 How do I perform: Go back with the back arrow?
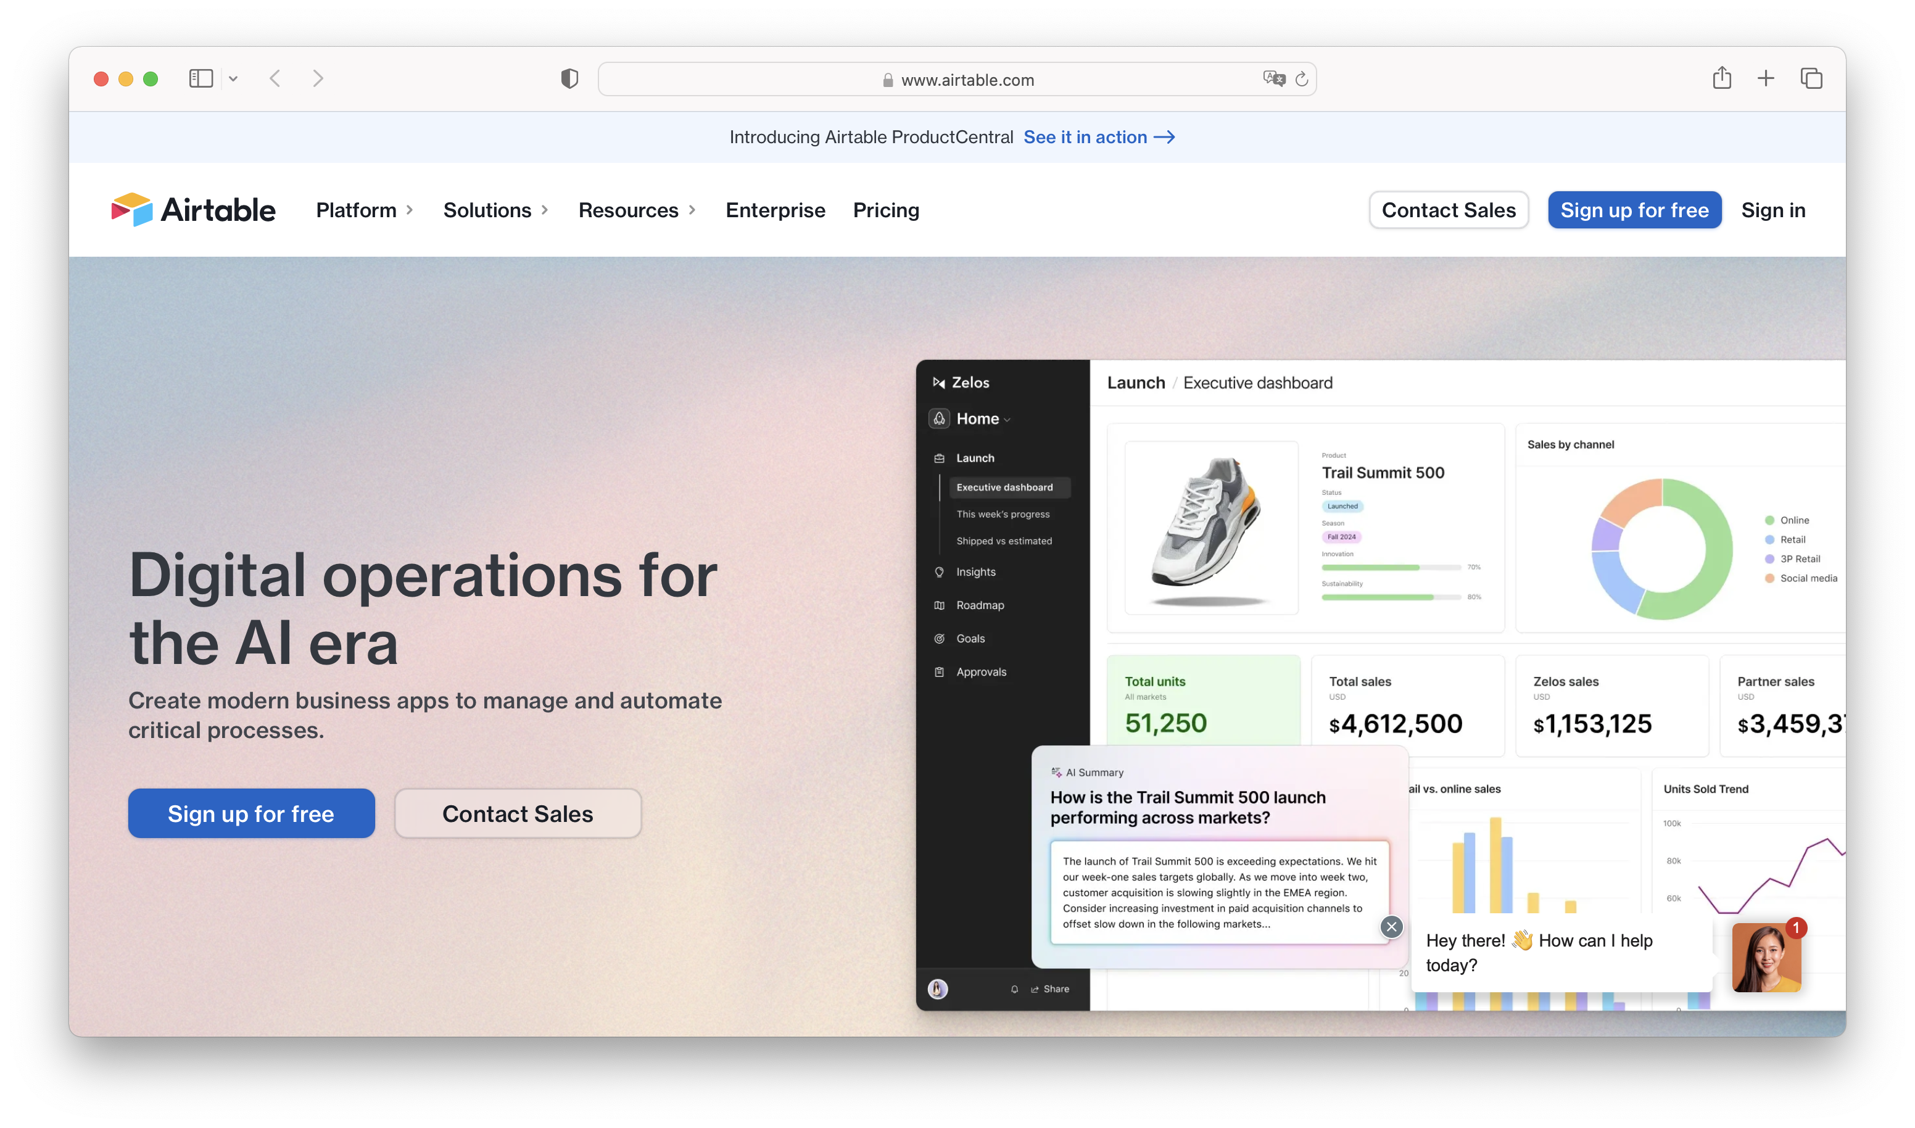tap(275, 78)
